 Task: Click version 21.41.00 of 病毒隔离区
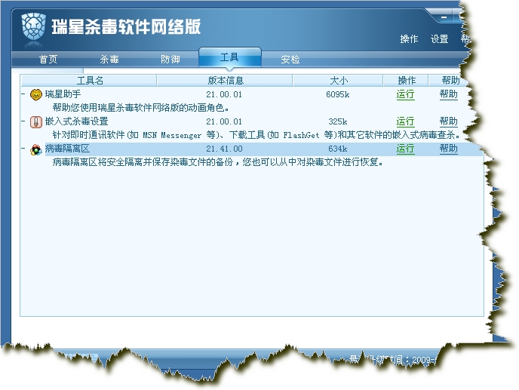(x=224, y=149)
